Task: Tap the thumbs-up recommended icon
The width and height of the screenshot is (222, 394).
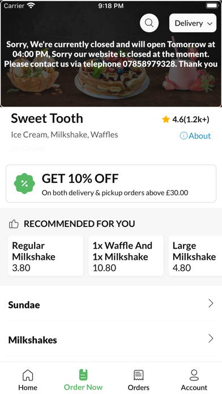Action: pyautogui.click(x=14, y=224)
